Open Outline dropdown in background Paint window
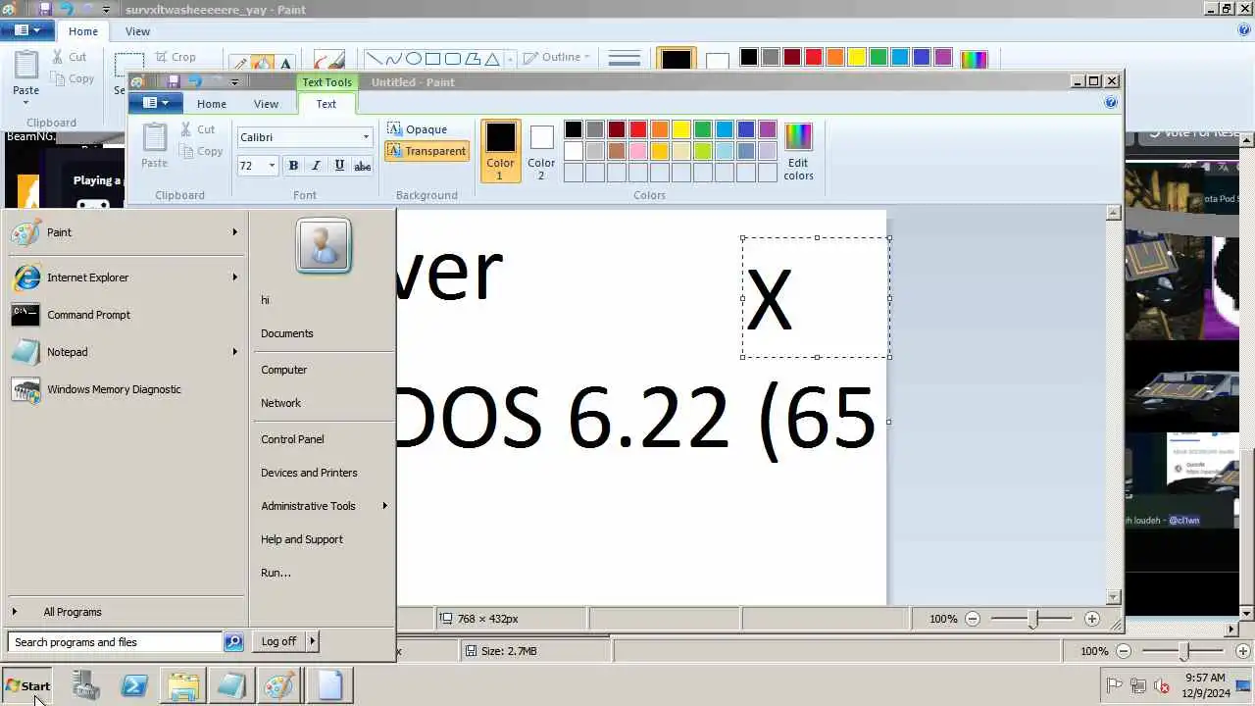Image resolution: width=1255 pixels, height=706 pixels. click(x=556, y=57)
